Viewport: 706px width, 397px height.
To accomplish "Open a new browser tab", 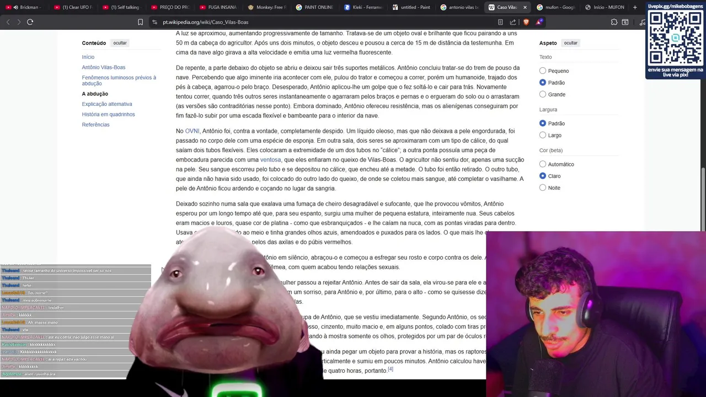I will tap(635, 7).
